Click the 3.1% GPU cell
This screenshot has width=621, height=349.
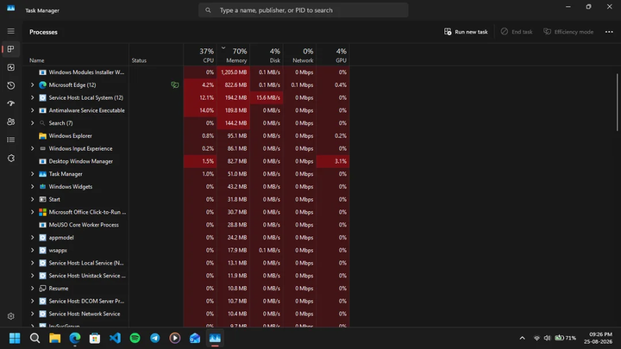click(x=333, y=161)
